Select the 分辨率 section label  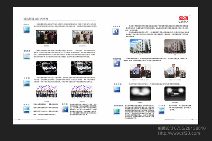(x=26, y=78)
